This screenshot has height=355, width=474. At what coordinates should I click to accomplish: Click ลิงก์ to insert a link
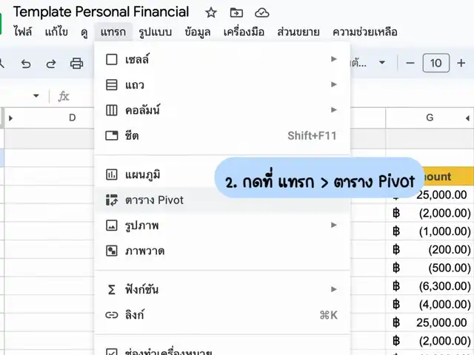135,314
